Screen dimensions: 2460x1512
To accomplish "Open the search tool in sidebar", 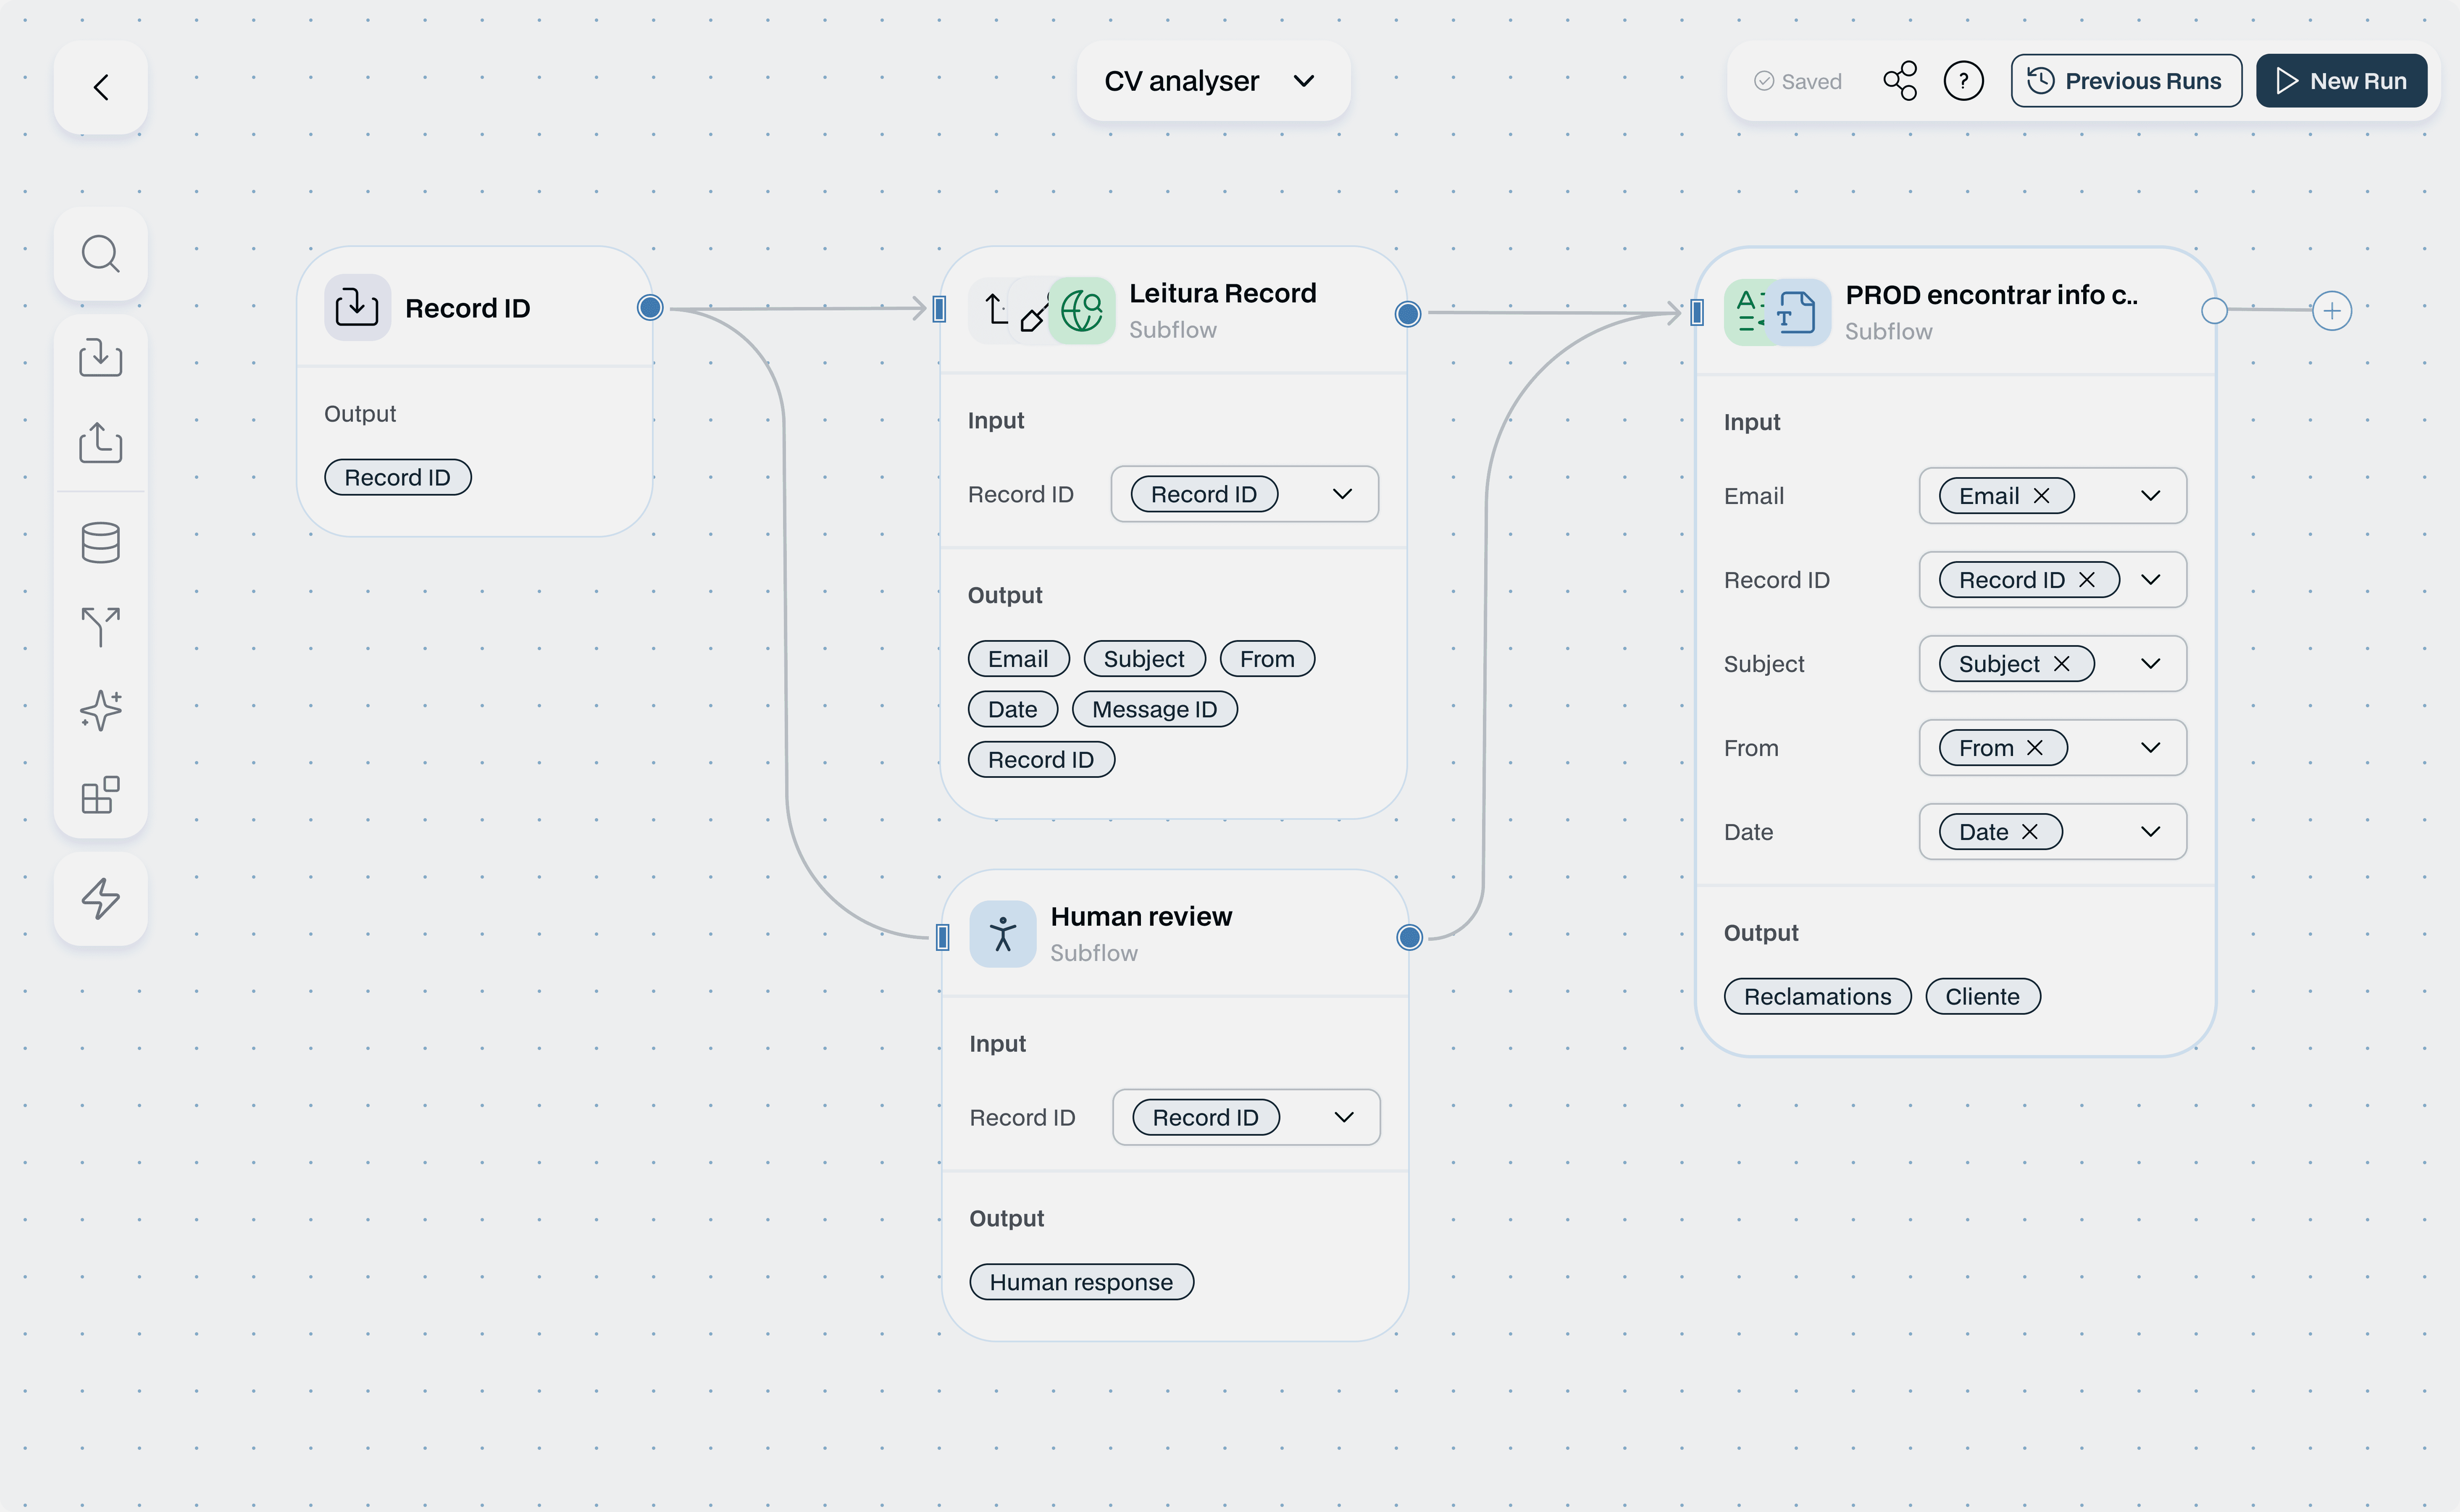I will click(x=101, y=254).
